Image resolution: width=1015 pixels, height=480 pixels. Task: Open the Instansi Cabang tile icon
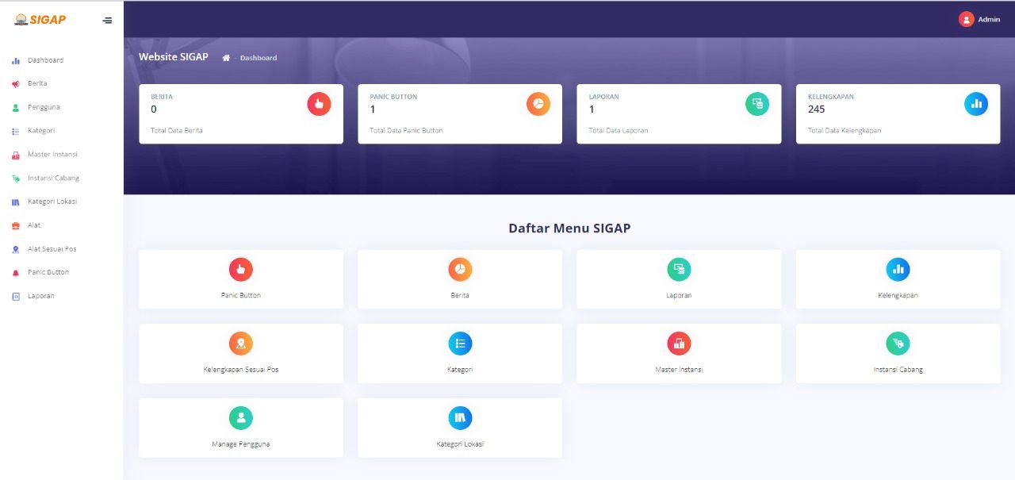point(898,343)
